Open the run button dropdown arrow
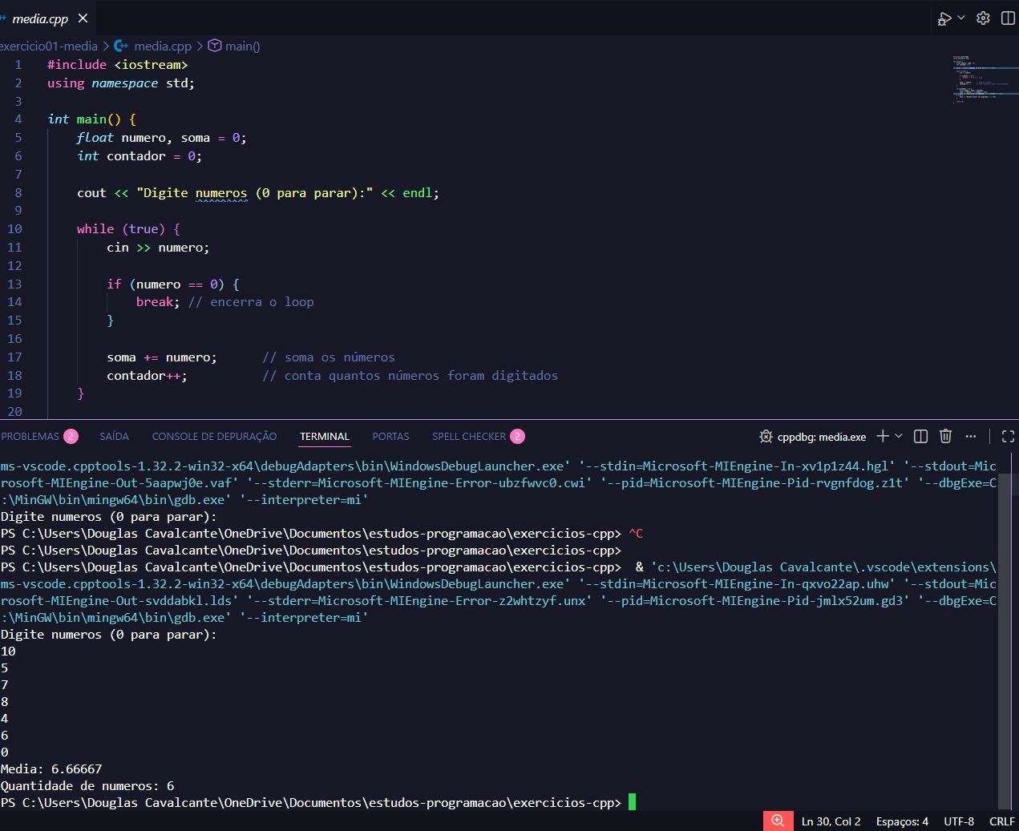Viewport: 1019px width, 831px height. pyautogui.click(x=961, y=18)
